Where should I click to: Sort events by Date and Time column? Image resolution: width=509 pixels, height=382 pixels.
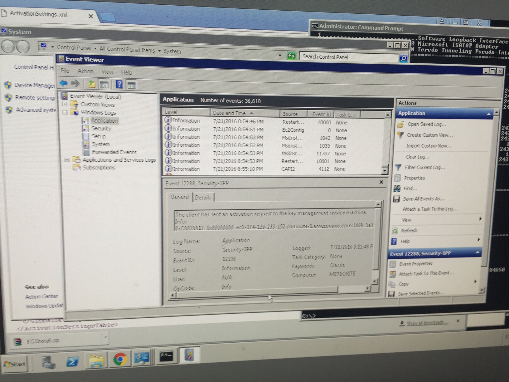(245, 113)
